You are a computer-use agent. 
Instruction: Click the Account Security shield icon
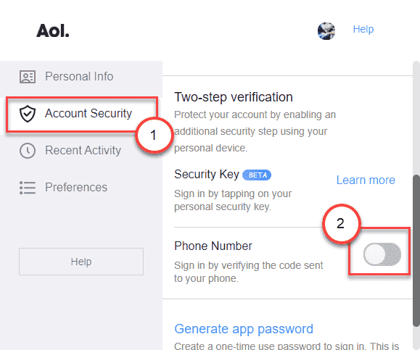coord(28,114)
